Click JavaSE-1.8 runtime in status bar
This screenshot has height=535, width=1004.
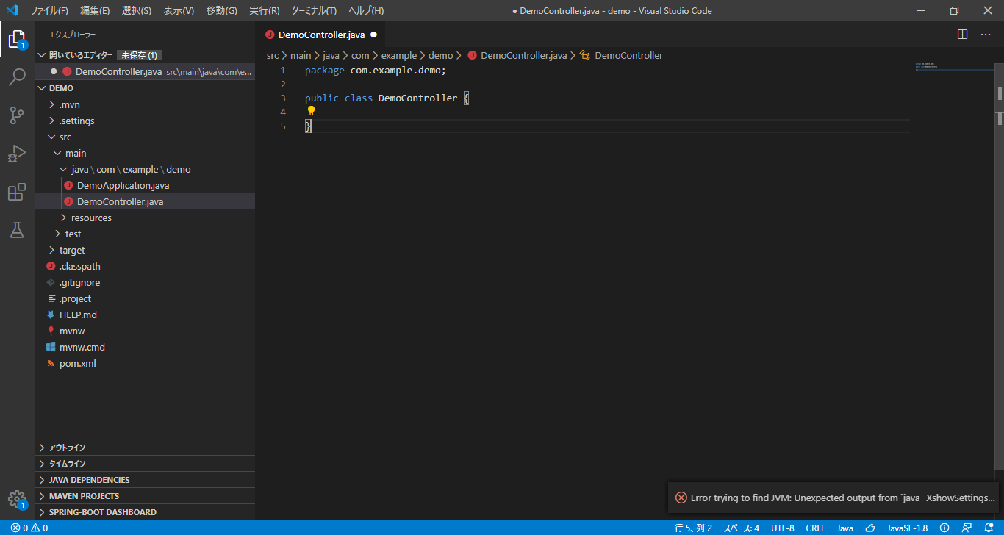907,528
